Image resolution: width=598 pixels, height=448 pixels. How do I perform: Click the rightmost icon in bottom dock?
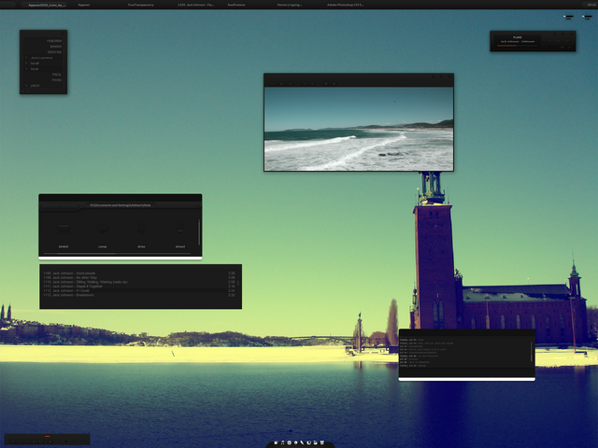(320, 441)
